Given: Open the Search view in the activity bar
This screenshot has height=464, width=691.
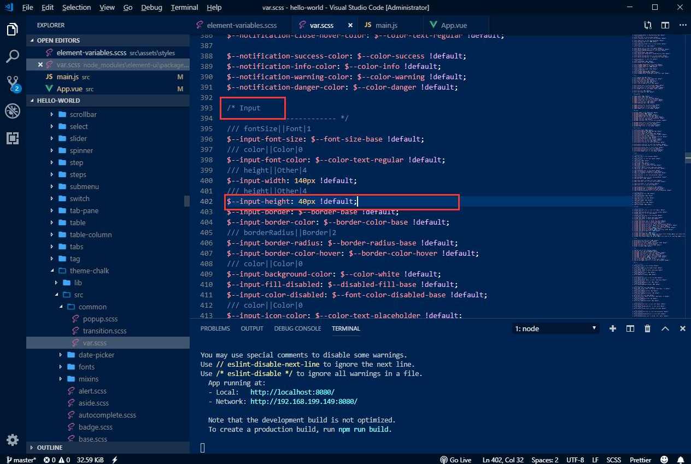Looking at the screenshot, I should click(x=12, y=56).
